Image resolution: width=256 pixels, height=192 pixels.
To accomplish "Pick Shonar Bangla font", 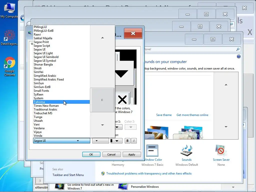I will coord(61,64).
